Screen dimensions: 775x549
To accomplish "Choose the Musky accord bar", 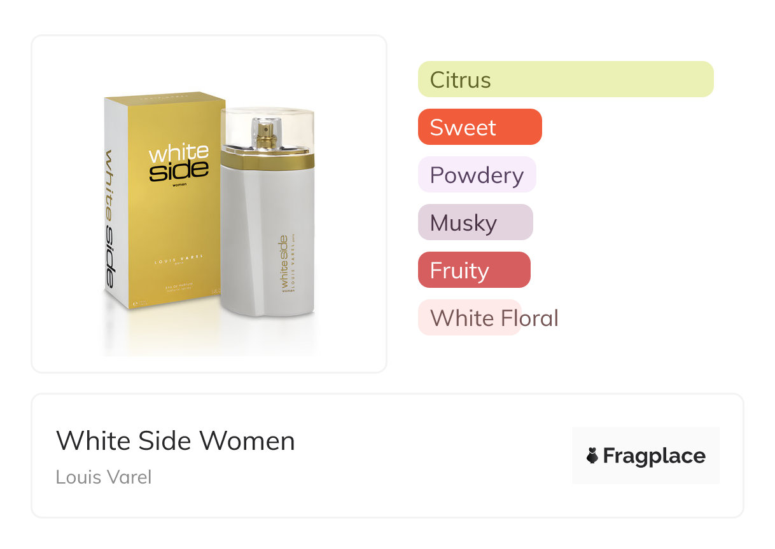I will tap(475, 222).
